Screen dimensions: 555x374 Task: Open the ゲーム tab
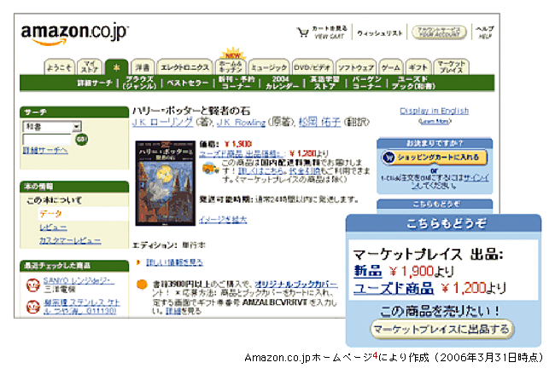391,67
